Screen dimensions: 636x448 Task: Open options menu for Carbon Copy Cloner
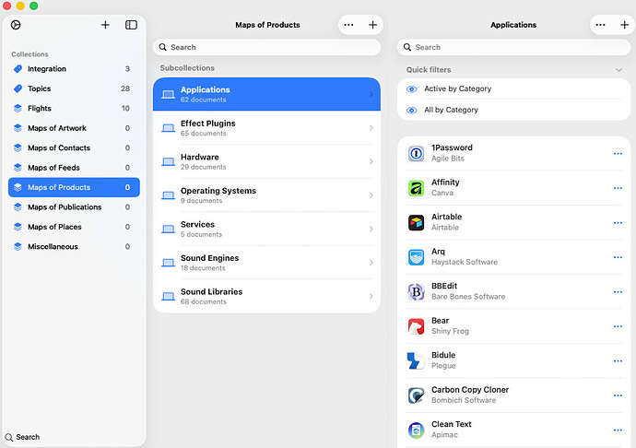pos(618,395)
